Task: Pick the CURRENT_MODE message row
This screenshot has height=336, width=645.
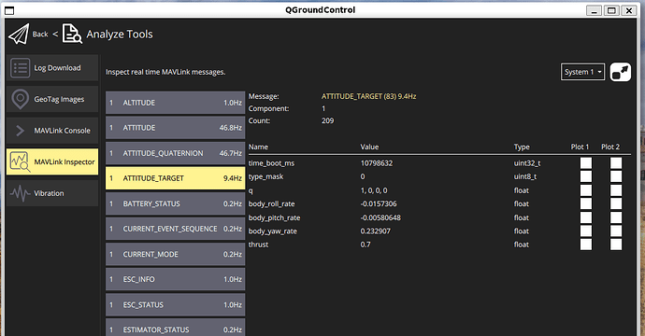Action: tap(175, 254)
